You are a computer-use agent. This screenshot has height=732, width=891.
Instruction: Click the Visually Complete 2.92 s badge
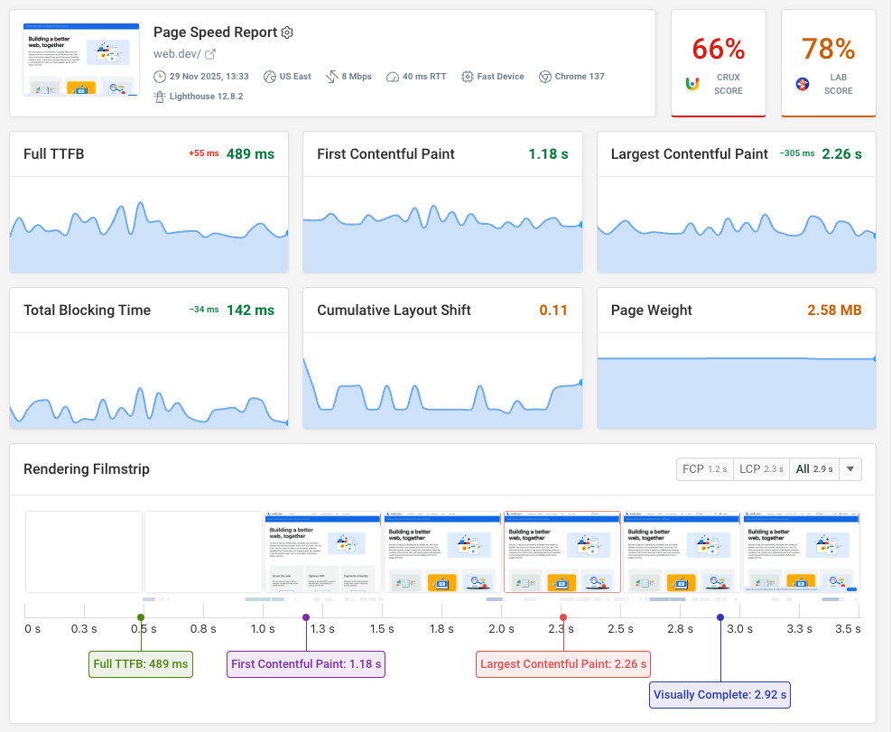[x=719, y=695]
